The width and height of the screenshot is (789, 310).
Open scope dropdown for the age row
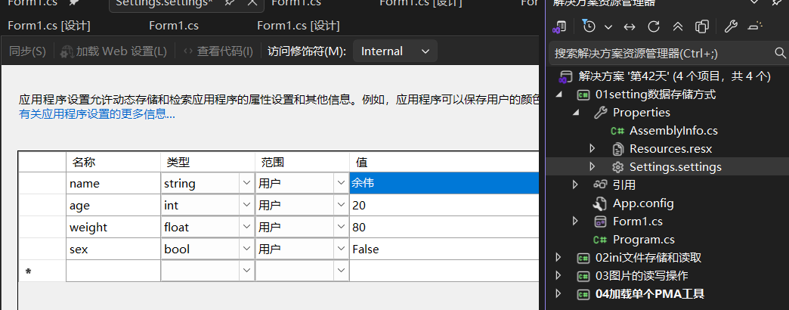(340, 205)
